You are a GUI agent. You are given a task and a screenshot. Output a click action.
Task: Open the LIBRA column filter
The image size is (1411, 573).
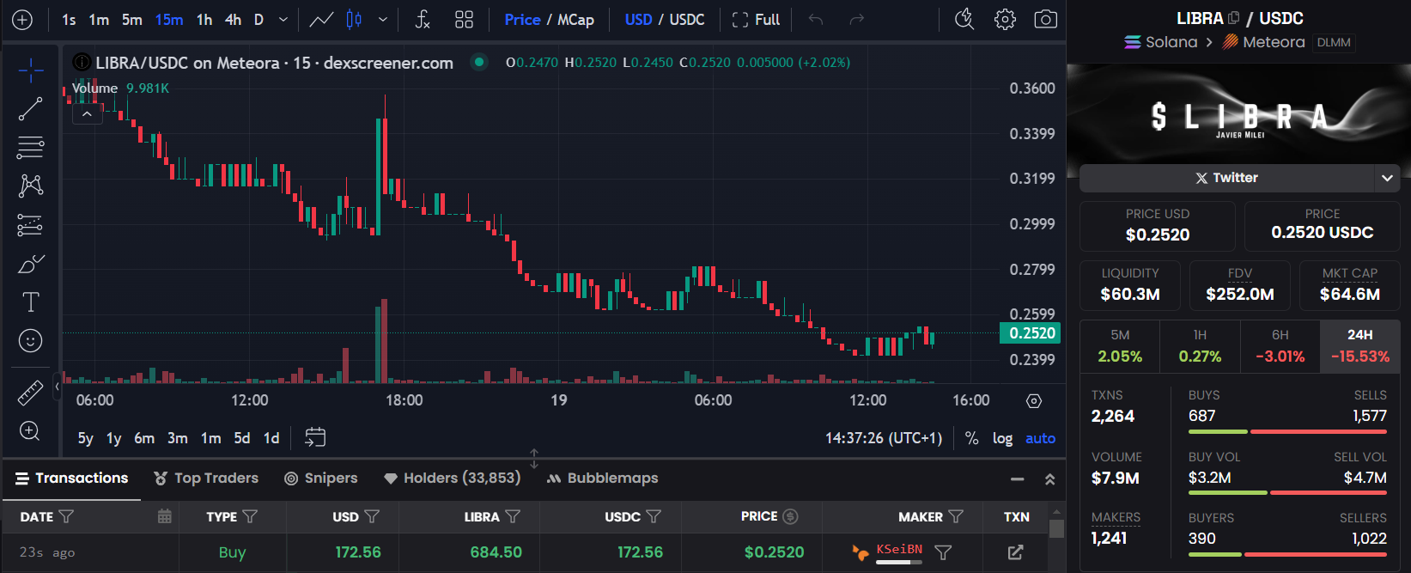click(x=513, y=516)
